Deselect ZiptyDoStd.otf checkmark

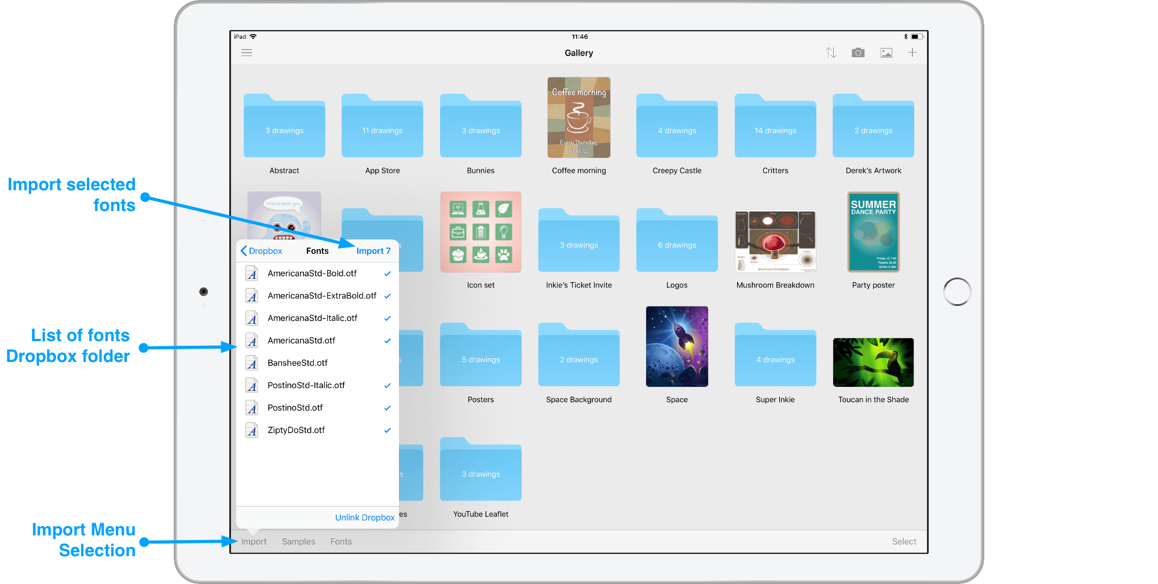point(387,431)
